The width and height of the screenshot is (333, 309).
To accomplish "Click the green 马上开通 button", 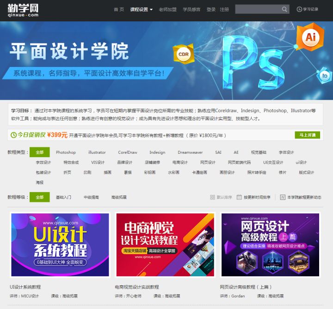I will pyautogui.click(x=307, y=135).
